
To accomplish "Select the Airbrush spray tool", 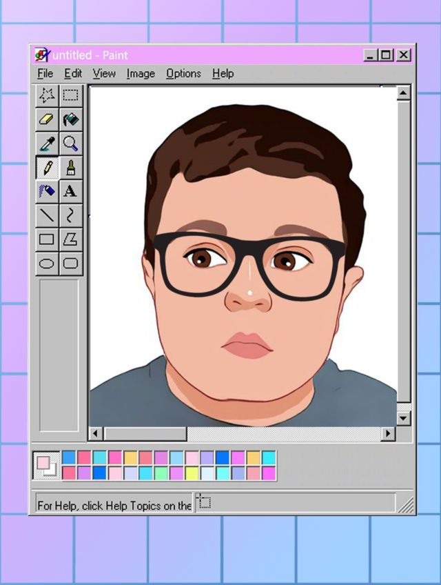I will [47, 191].
